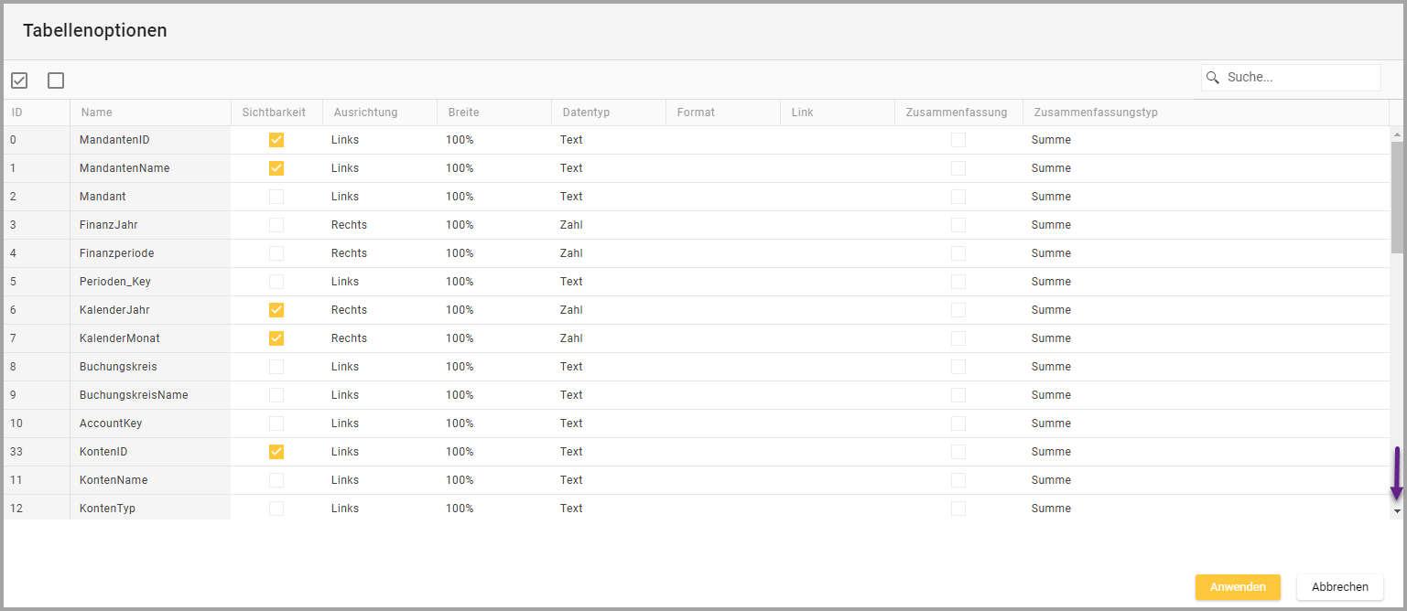Toggle Zusammenfassung checkbox for KalenderJahr
This screenshot has width=1407, height=611.
click(x=958, y=310)
